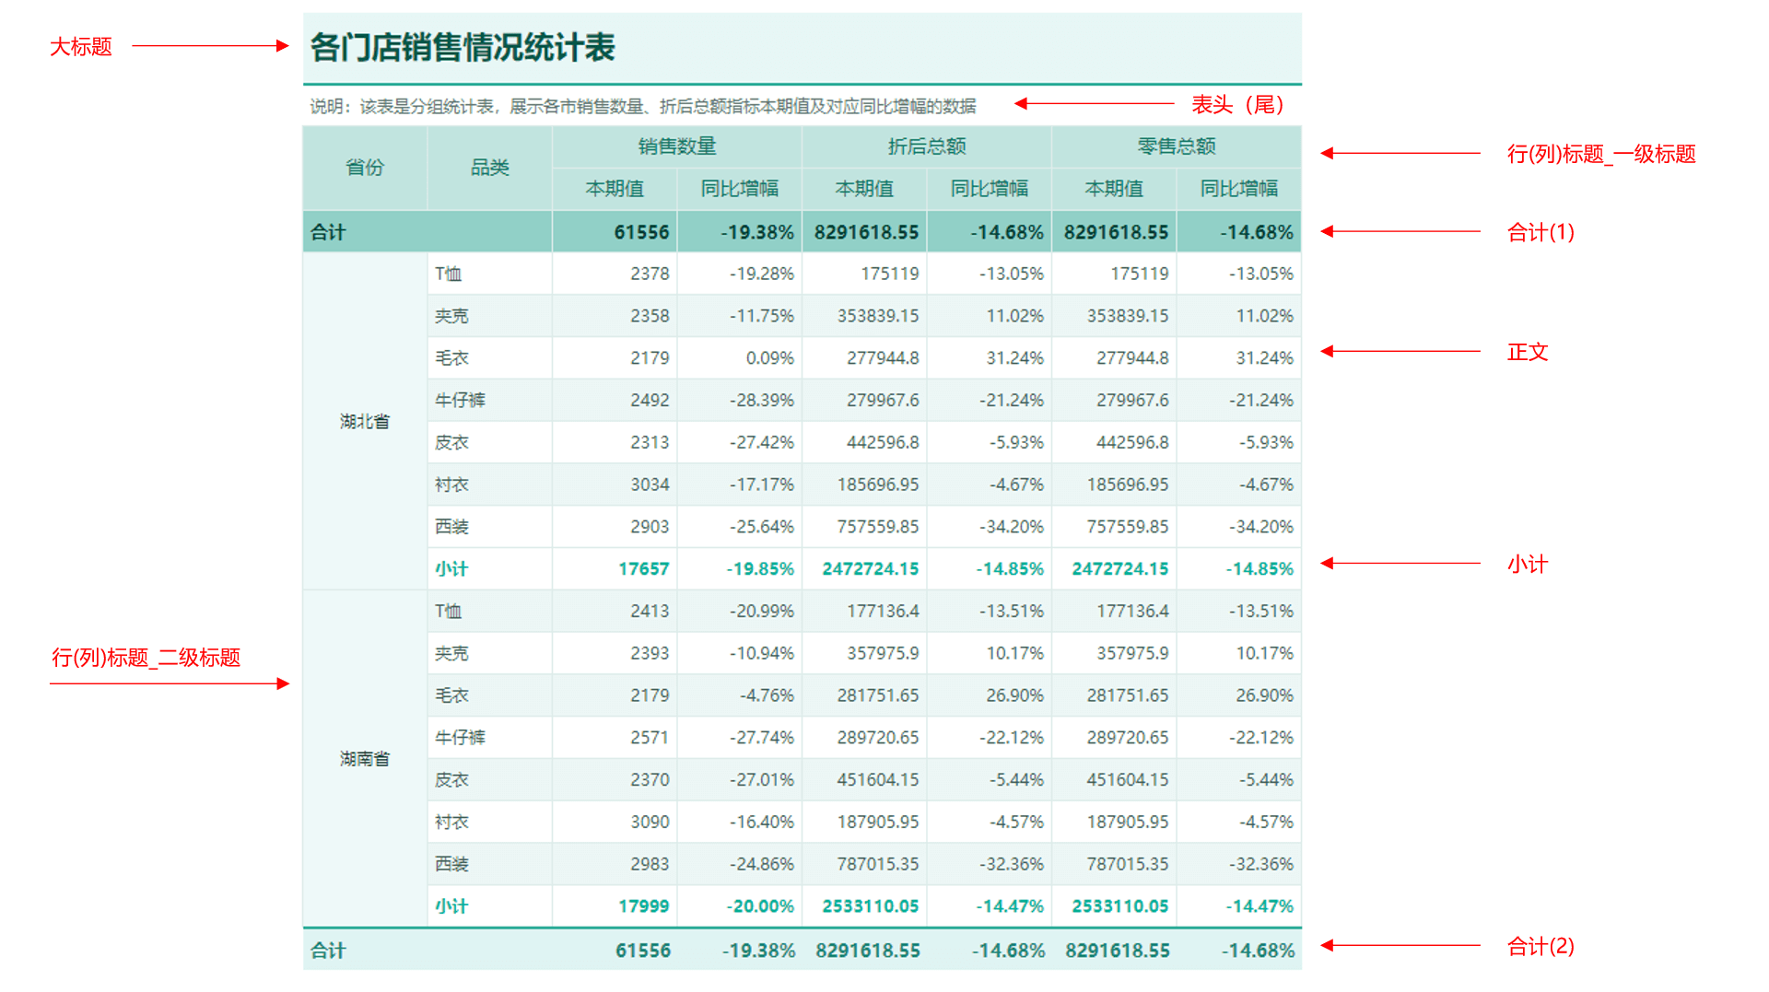Select the 小计 value 17657

pyautogui.click(x=615, y=569)
